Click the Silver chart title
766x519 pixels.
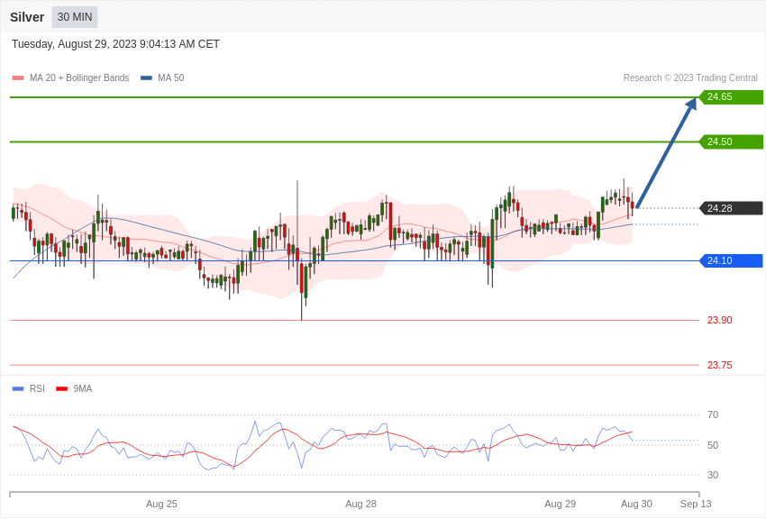(x=27, y=17)
